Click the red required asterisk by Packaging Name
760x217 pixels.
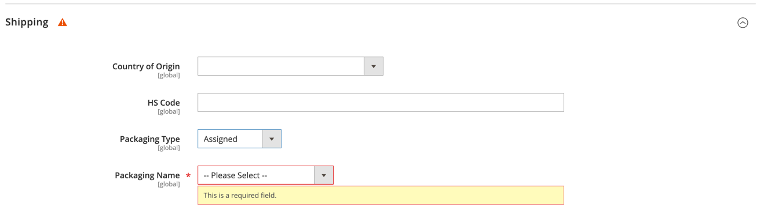coord(188,175)
